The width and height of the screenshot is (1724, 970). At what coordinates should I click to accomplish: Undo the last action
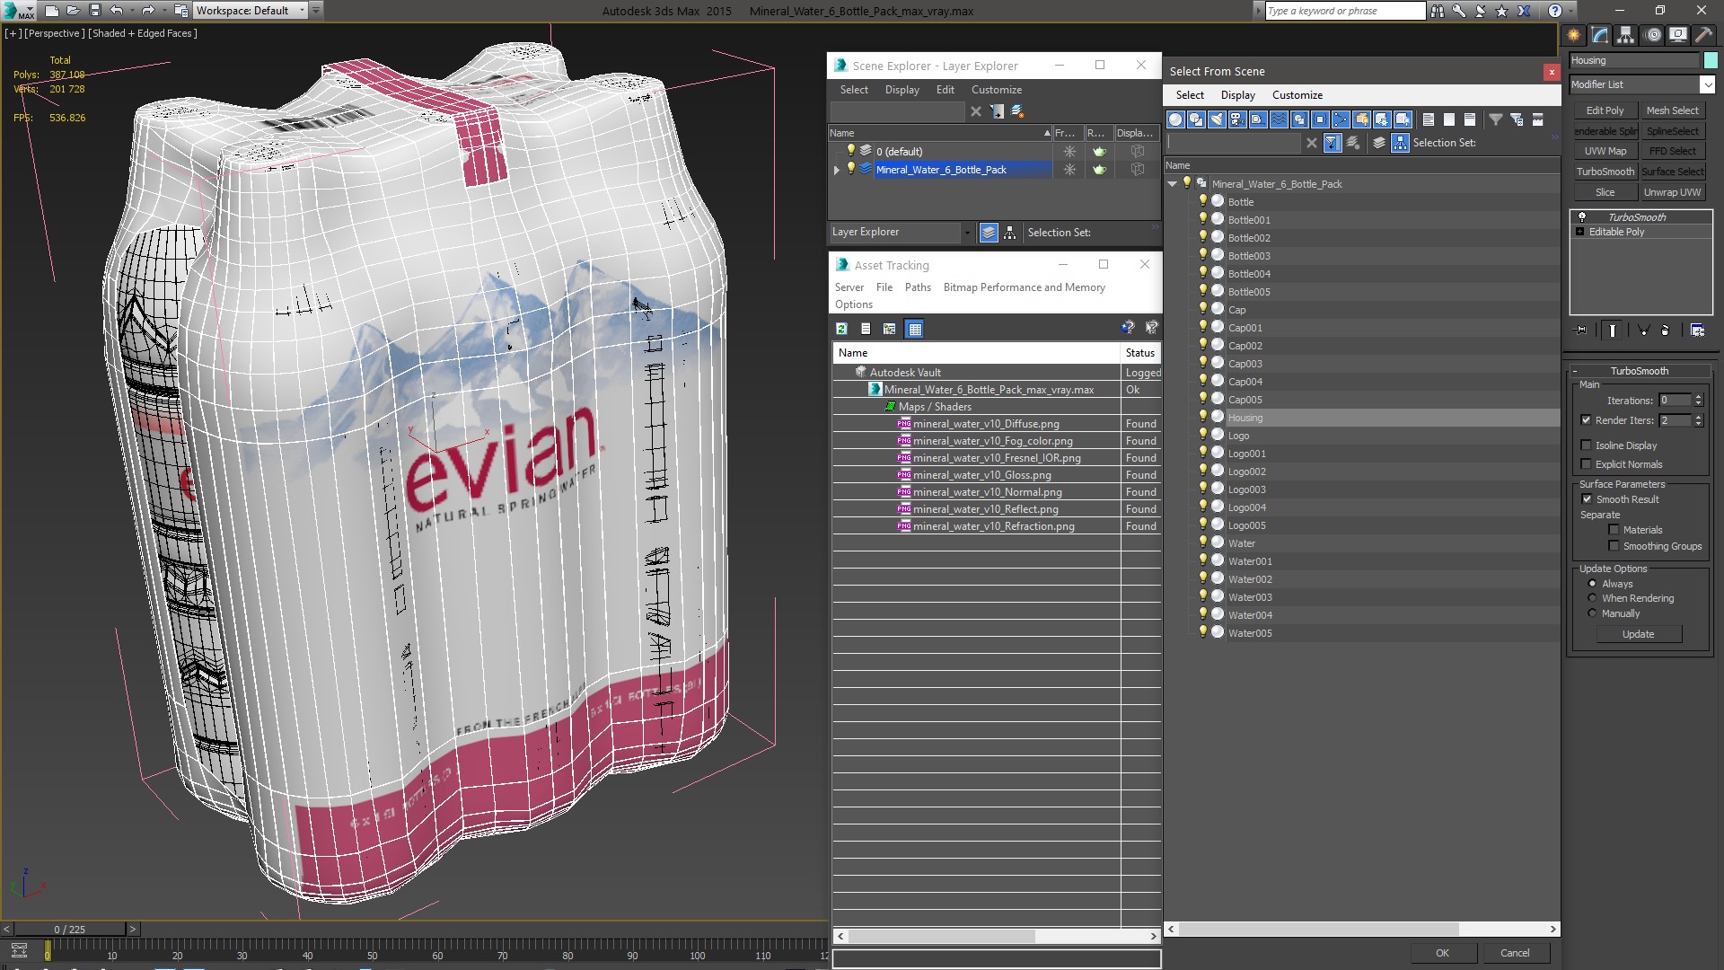click(117, 11)
